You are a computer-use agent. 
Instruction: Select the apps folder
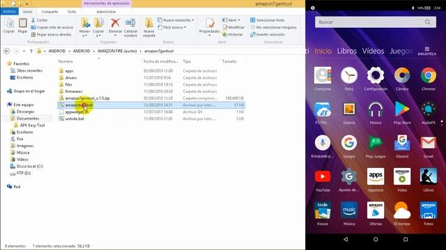coord(69,71)
